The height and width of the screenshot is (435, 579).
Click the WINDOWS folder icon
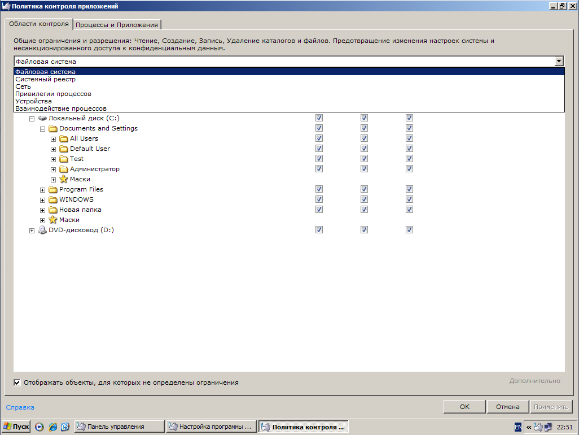coord(53,199)
